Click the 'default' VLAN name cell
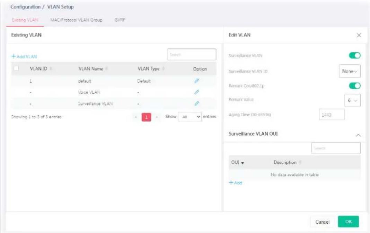Screen dimensions: 370x233 tap(85, 81)
